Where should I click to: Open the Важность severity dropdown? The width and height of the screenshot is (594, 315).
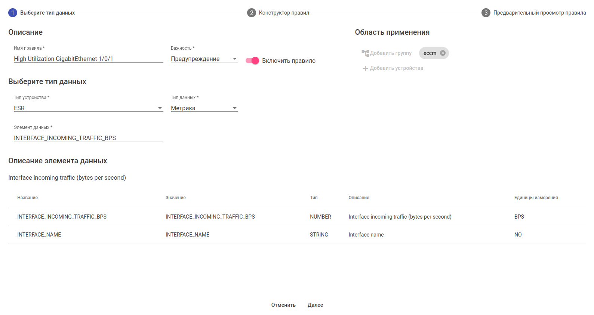(x=204, y=59)
